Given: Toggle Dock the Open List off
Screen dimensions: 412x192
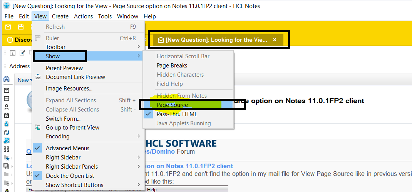Looking at the screenshot, I should tap(70, 176).
